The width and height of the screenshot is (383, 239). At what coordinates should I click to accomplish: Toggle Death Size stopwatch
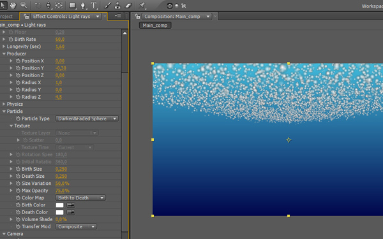[x=18, y=176]
